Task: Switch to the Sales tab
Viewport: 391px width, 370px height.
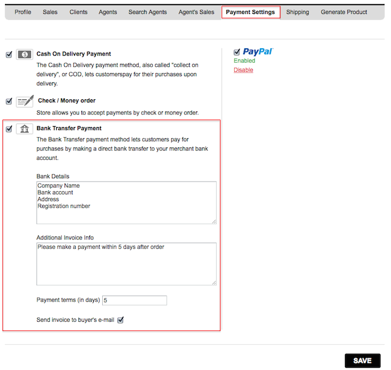Action: click(50, 12)
